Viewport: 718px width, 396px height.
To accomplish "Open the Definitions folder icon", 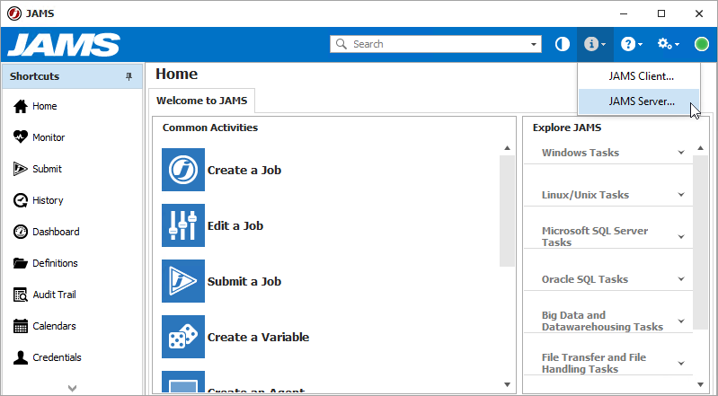I will [x=21, y=263].
